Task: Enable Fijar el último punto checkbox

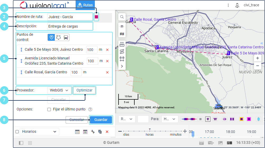Action: click(x=49, y=109)
